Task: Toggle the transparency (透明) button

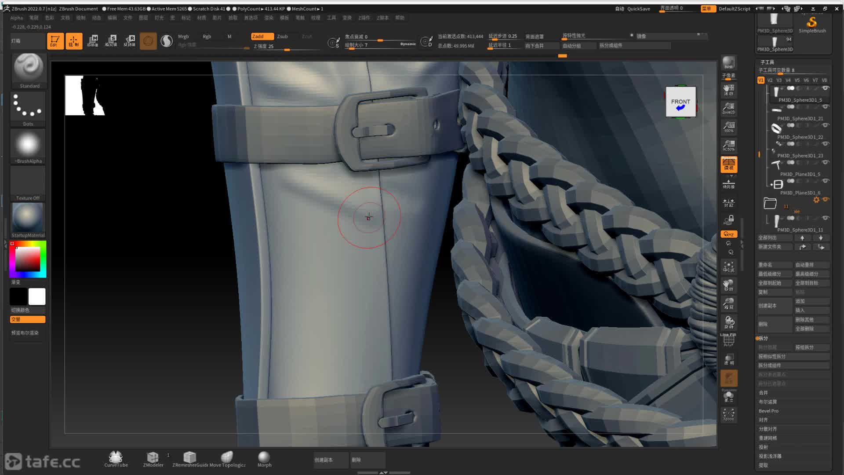Action: [729, 359]
